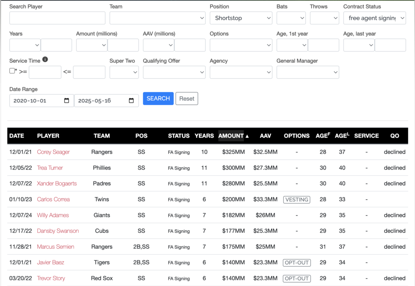The height and width of the screenshot is (286, 415).
Task: Sort table by PLAYER column header
Action: coord(48,136)
